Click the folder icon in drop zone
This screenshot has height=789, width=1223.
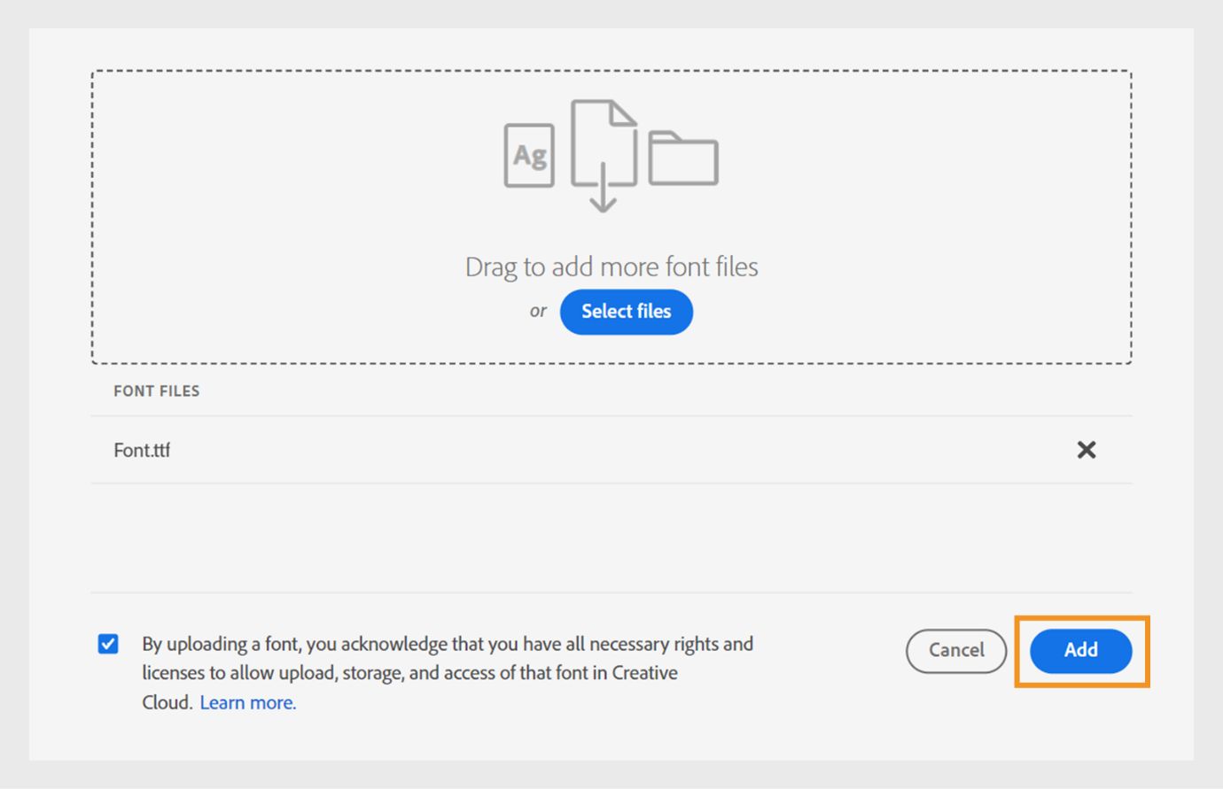coord(683,159)
